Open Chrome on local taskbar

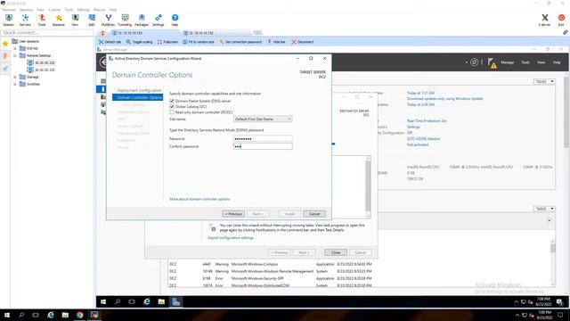[x=79, y=315]
